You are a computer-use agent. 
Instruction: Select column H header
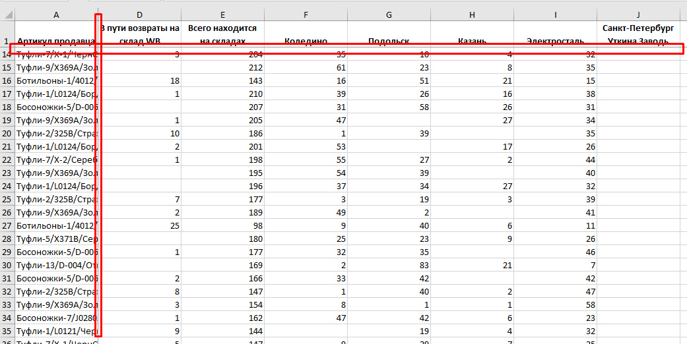(472, 14)
